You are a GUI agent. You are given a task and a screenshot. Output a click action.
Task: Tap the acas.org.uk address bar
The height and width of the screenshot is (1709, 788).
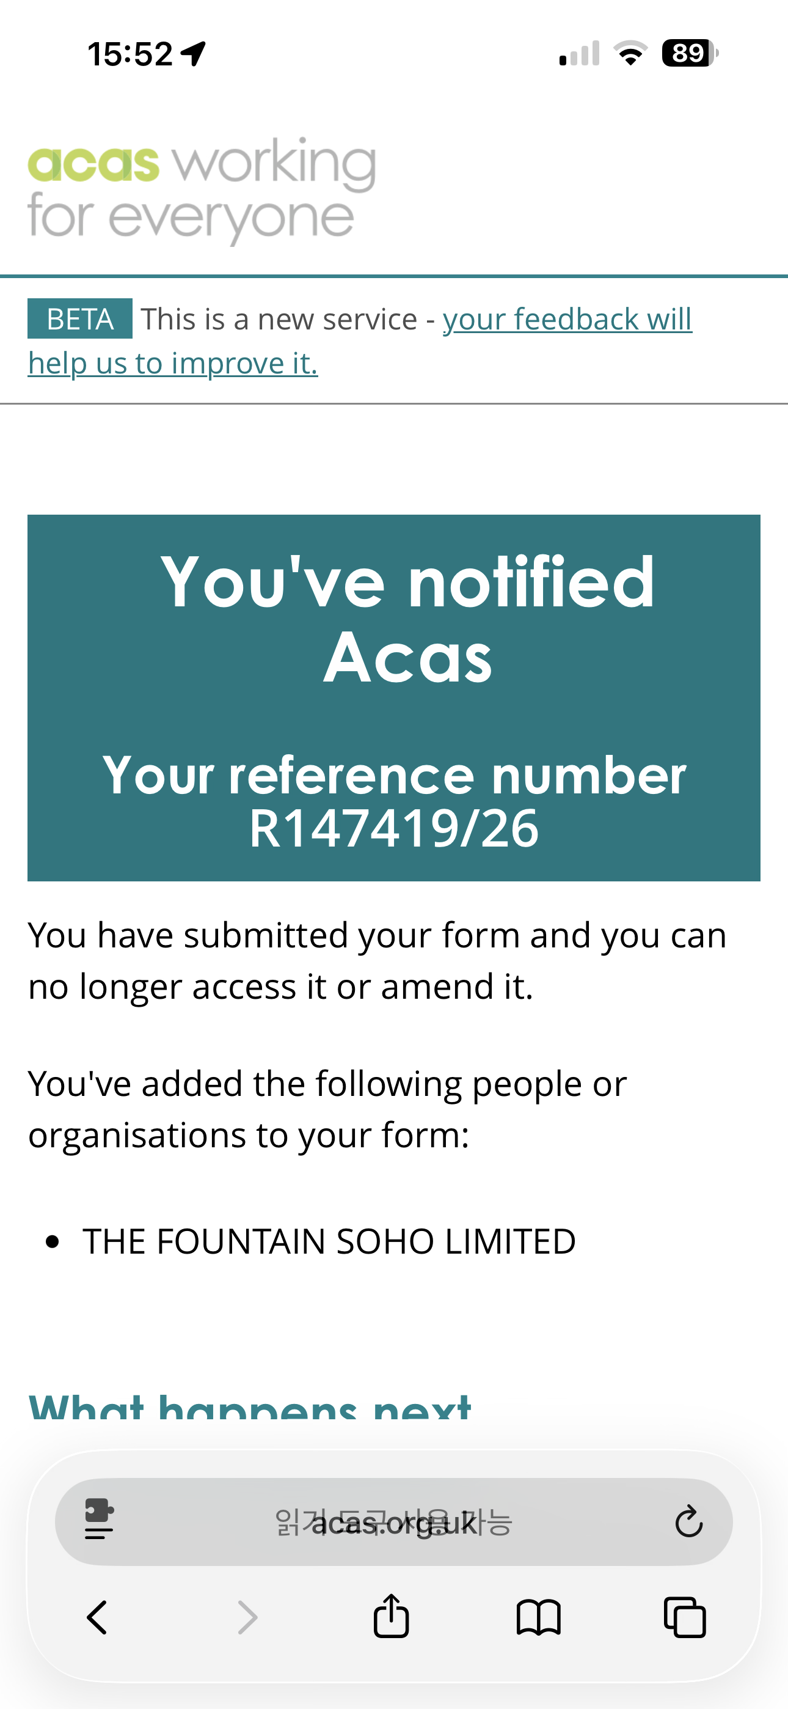[x=394, y=1522]
